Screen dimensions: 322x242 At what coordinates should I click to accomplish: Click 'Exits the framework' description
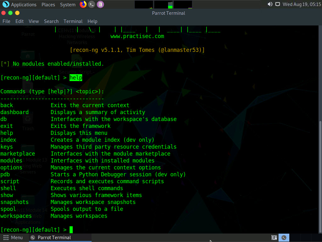click(x=81, y=126)
